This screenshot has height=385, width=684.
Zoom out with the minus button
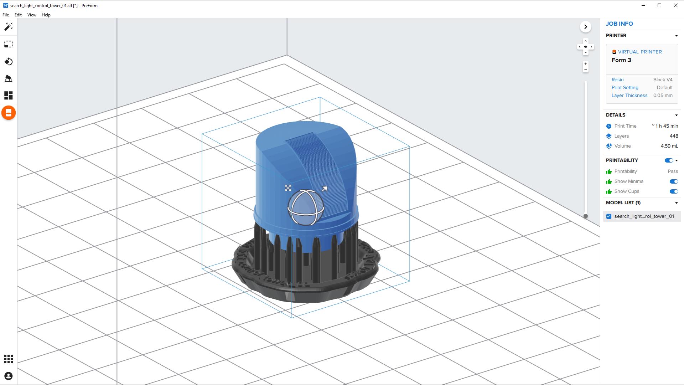tap(586, 70)
